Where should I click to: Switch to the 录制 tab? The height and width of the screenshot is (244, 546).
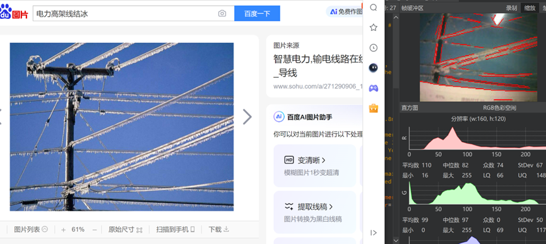pos(511,8)
